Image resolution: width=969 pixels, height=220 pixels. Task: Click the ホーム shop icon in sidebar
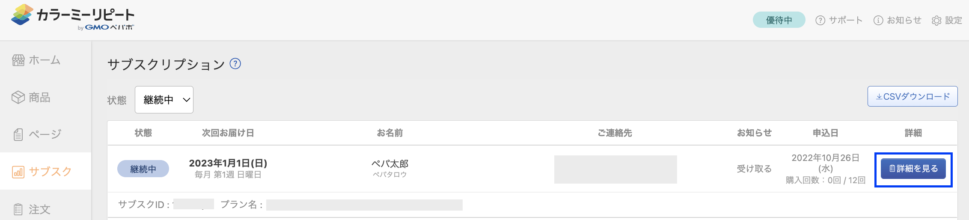pos(18,60)
